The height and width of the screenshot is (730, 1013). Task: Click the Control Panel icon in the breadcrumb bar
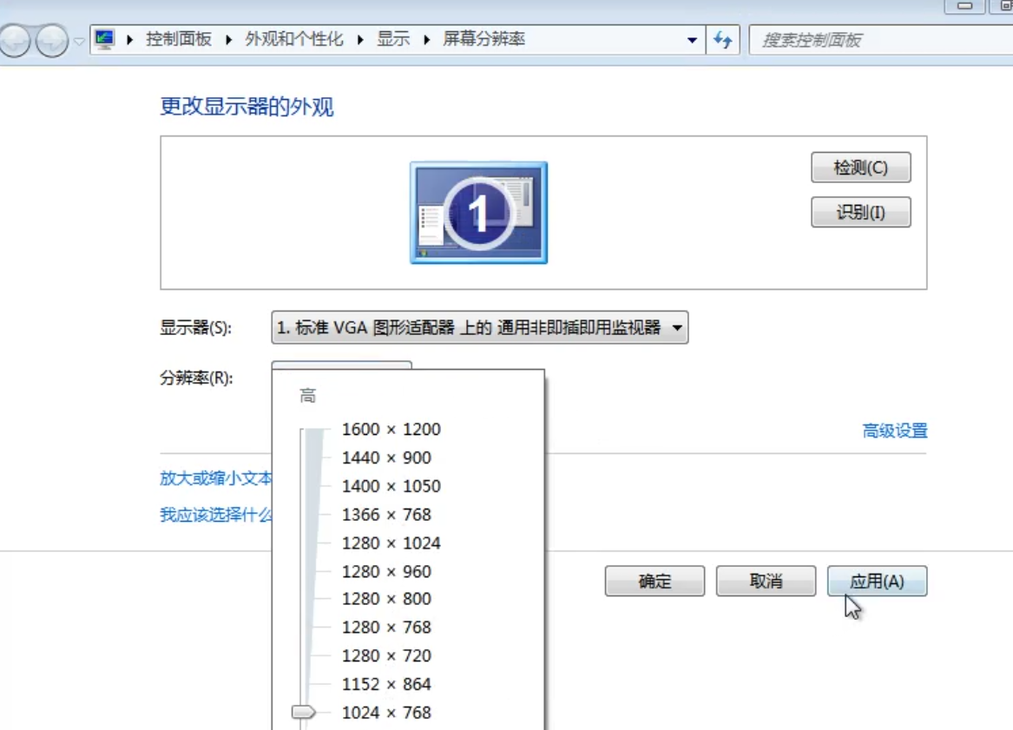[104, 38]
